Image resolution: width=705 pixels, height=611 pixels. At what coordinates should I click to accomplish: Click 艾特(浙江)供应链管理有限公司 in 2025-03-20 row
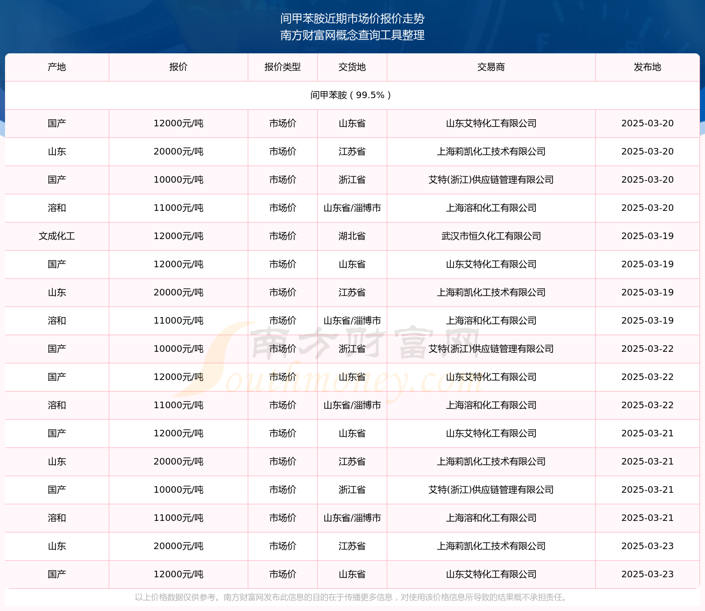[x=491, y=180]
